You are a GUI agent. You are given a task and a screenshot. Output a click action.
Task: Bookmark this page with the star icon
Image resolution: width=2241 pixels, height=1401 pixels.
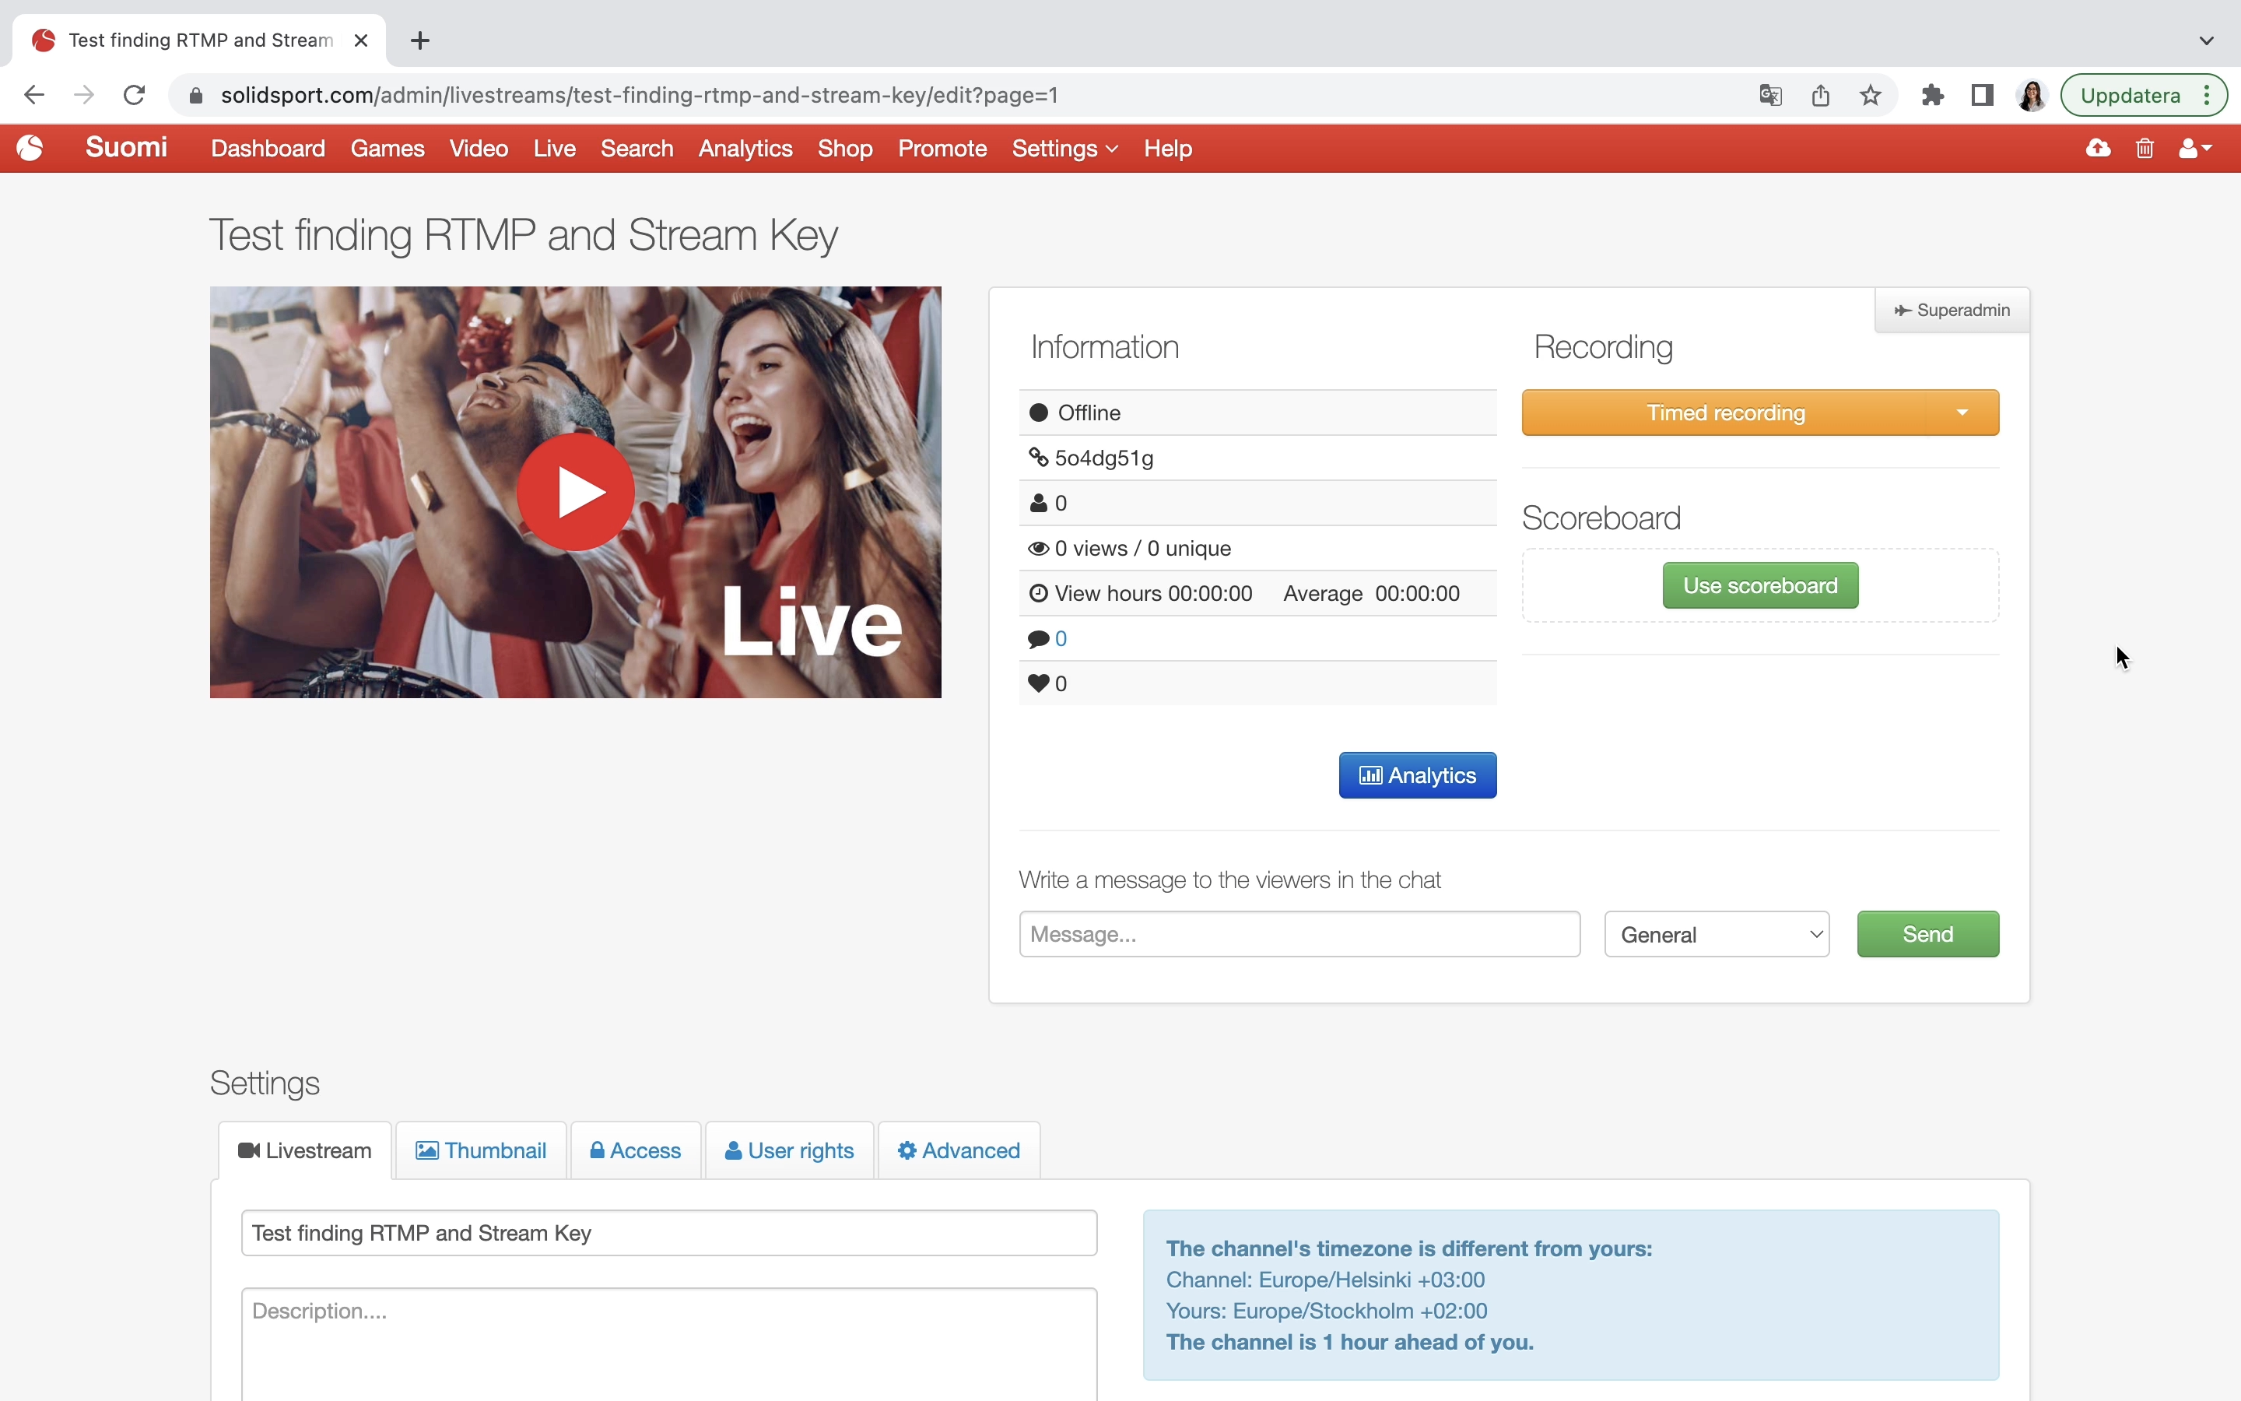(x=1871, y=96)
